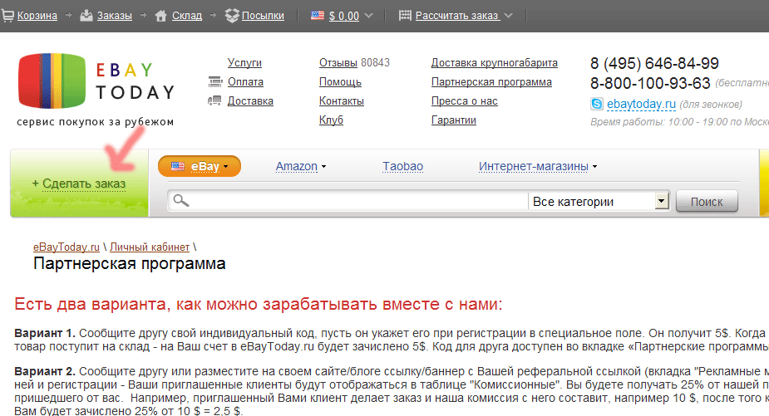
Task: Click the ebaytoday.ru Skype link
Action: pos(641,104)
